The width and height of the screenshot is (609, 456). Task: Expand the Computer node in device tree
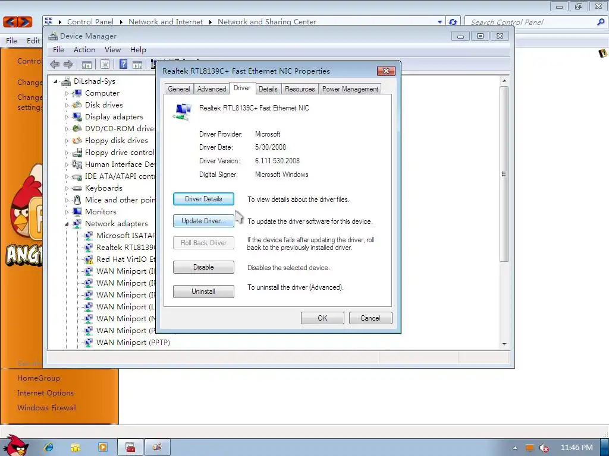(67, 93)
